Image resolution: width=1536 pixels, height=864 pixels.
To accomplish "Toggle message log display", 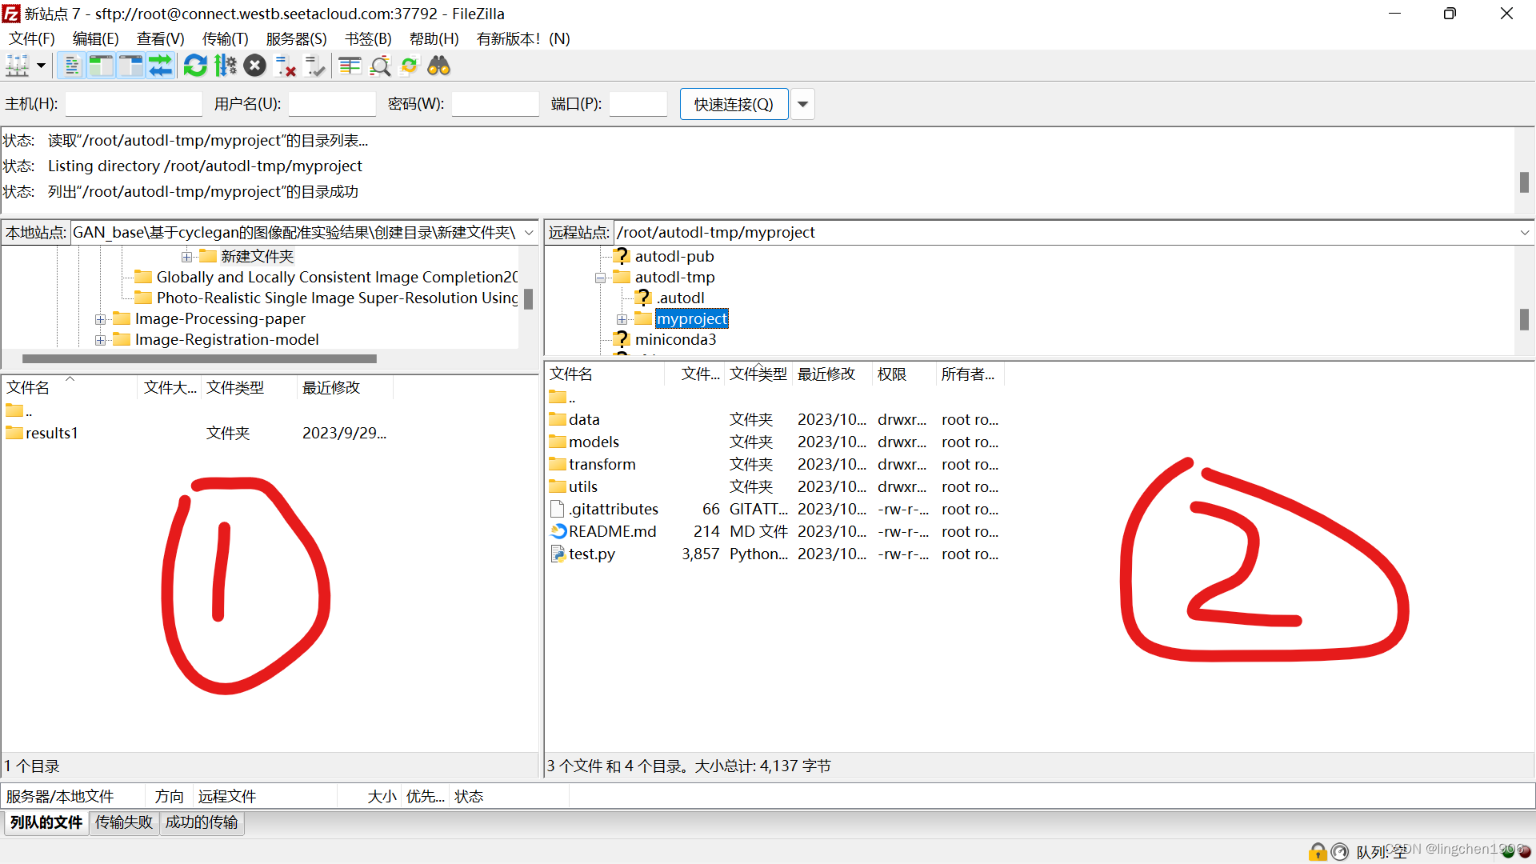I will point(72,66).
